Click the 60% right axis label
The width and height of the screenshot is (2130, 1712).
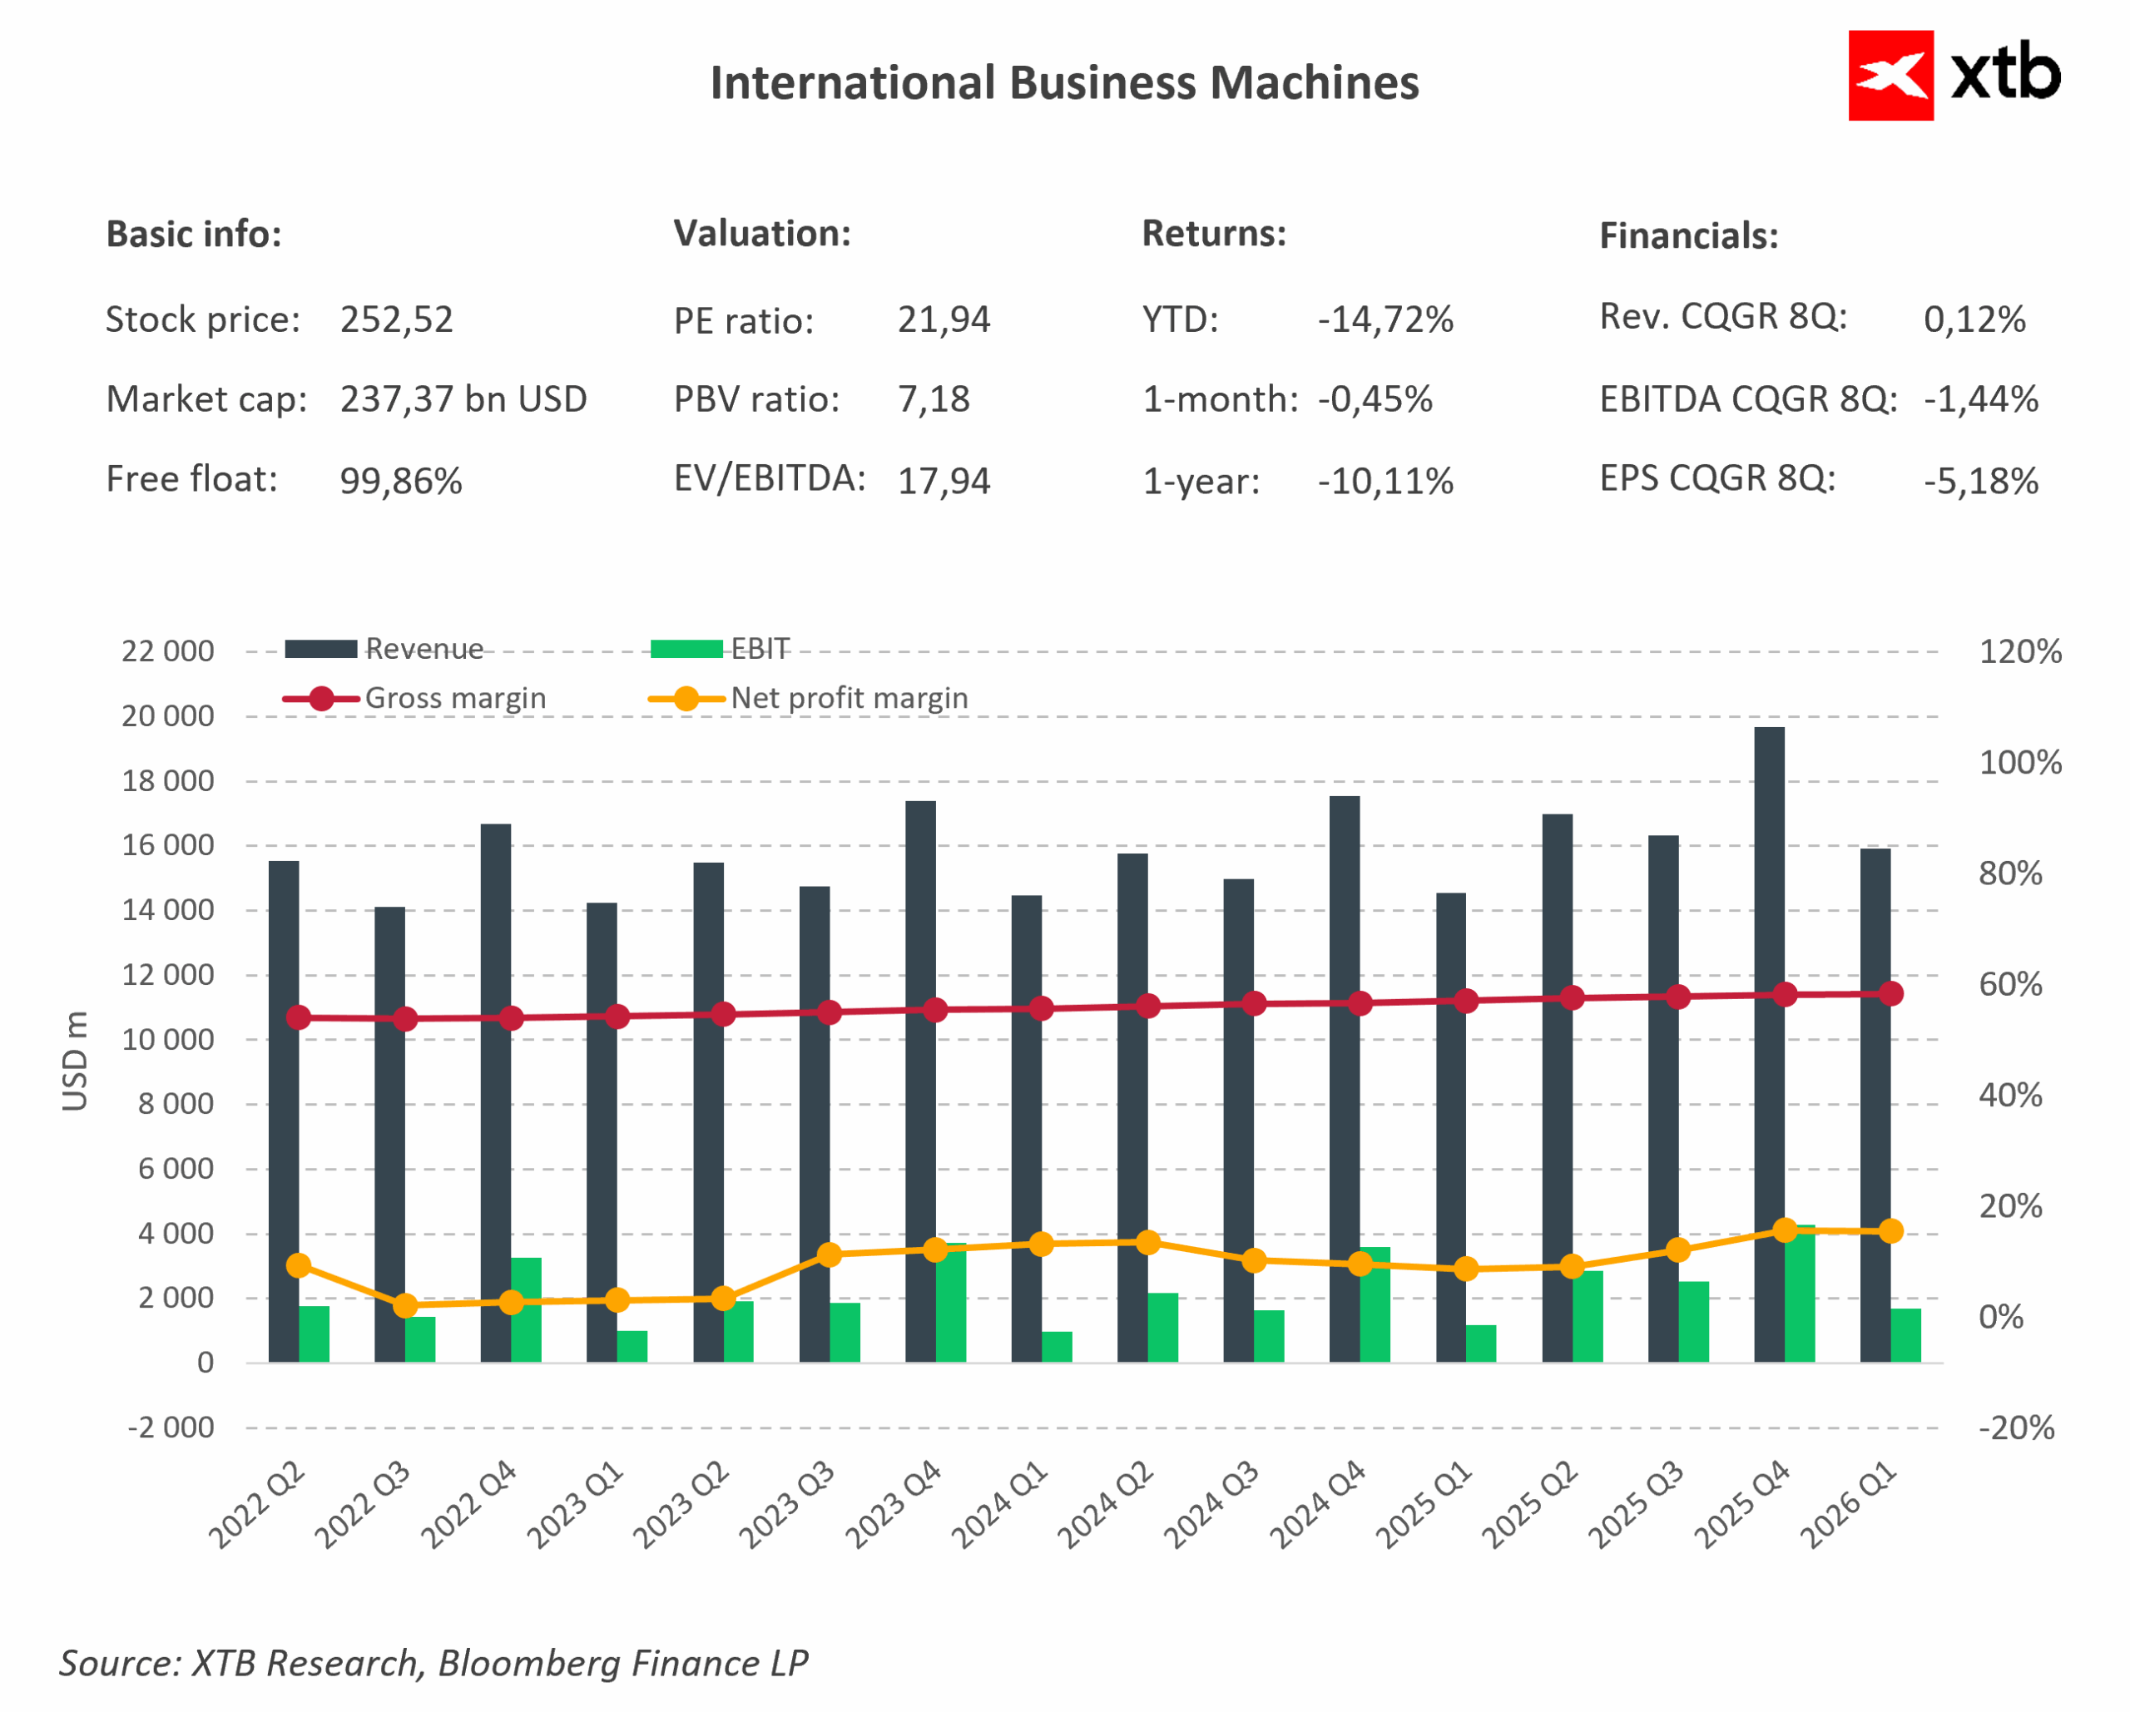click(x=2010, y=985)
